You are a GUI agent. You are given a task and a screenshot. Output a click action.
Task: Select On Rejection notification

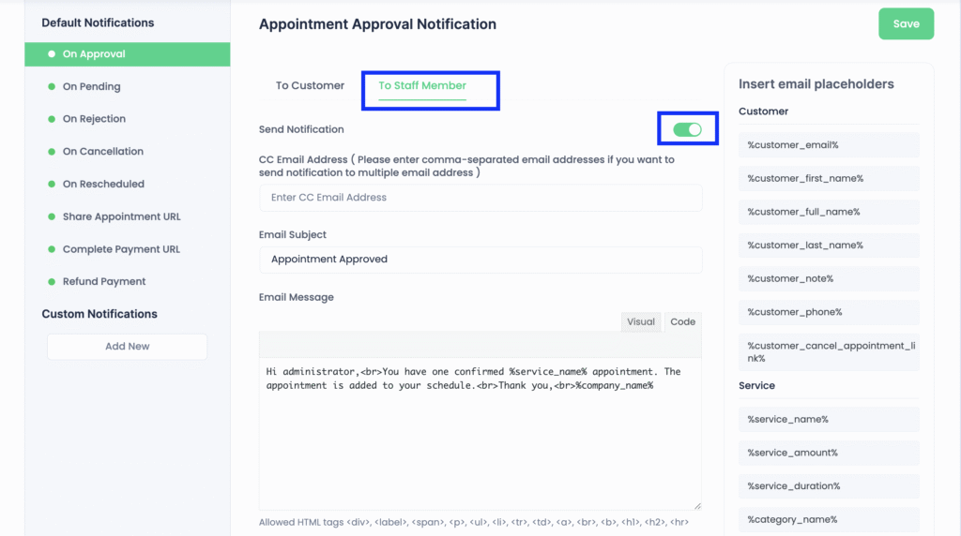[94, 119]
